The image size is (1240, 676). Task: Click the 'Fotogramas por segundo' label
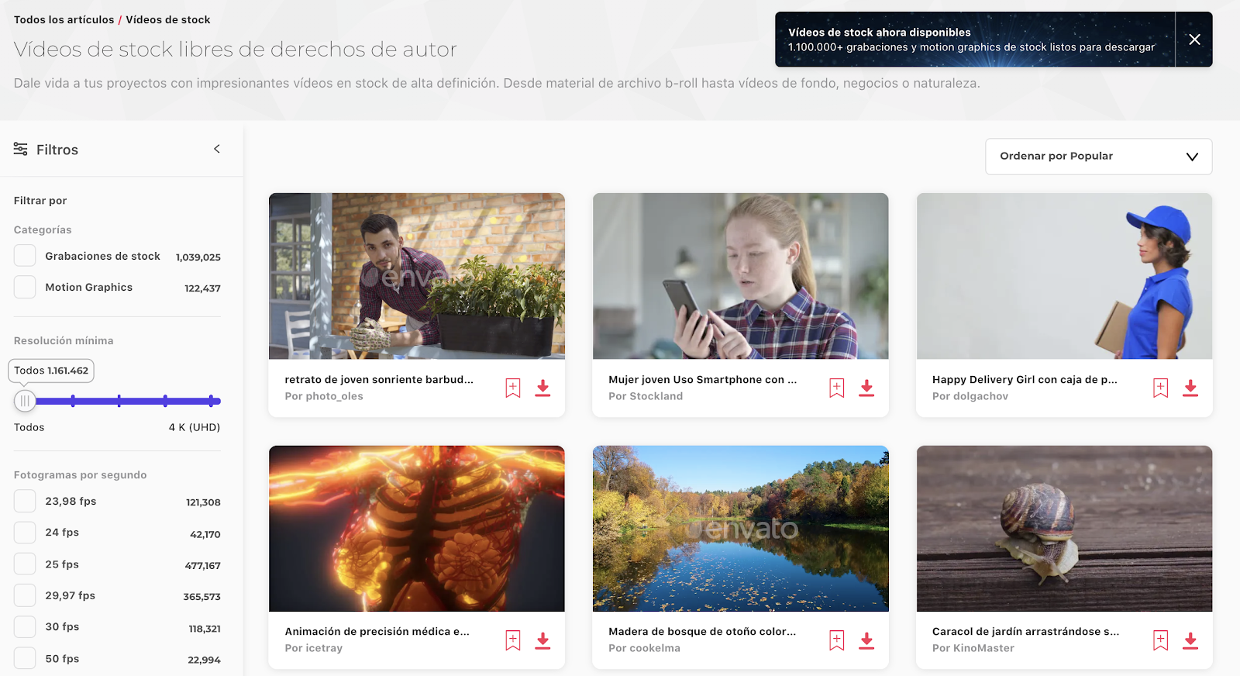[81, 475]
